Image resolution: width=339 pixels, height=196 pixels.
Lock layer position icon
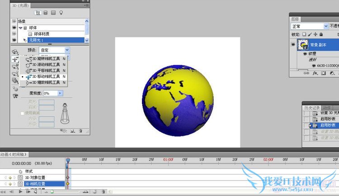point(315,34)
